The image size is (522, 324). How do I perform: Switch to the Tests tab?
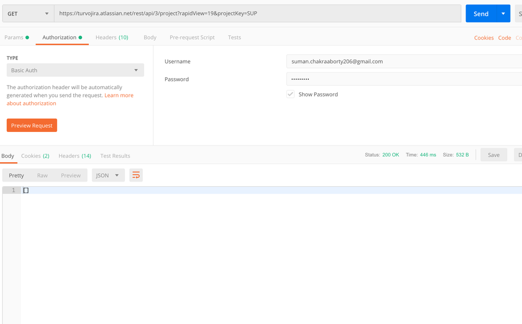coord(234,37)
